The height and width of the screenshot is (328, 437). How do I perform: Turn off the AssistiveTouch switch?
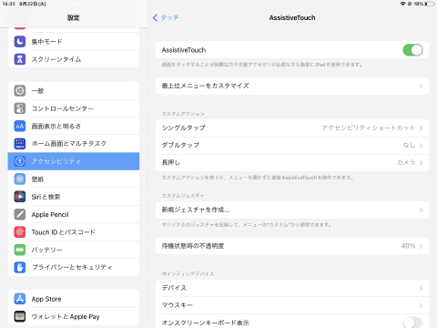pyautogui.click(x=412, y=50)
